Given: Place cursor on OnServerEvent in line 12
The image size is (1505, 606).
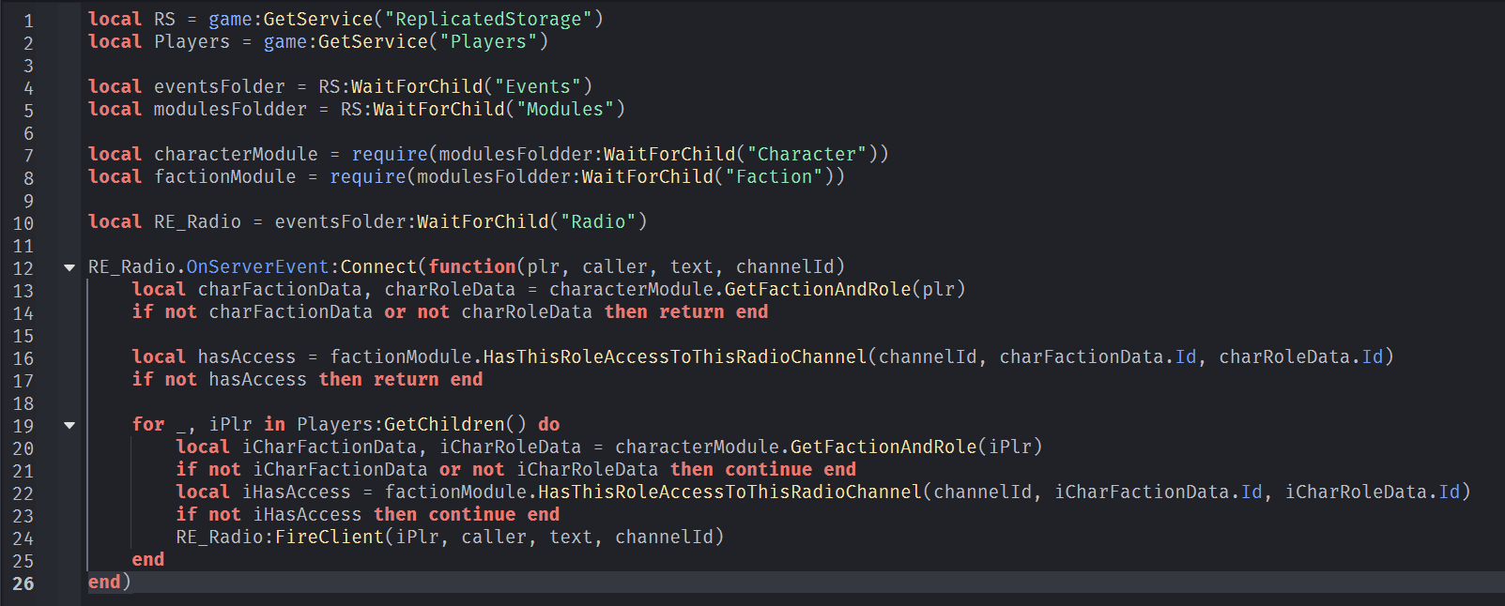Looking at the screenshot, I should click(x=257, y=266).
